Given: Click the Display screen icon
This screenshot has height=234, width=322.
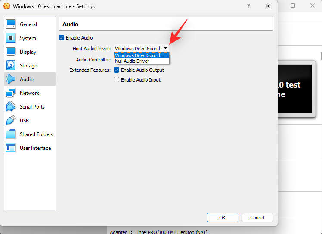Looking at the screenshot, I should pos(11,52).
